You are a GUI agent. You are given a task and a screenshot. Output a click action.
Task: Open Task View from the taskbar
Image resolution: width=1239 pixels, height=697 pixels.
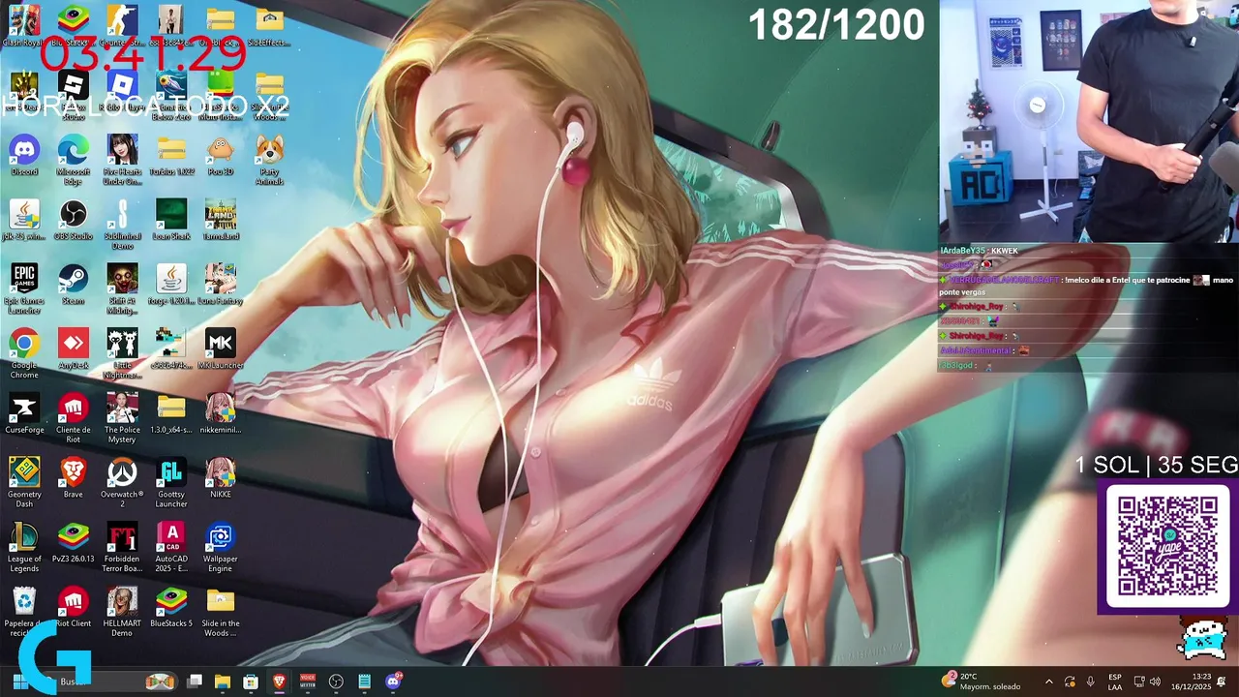click(x=195, y=682)
